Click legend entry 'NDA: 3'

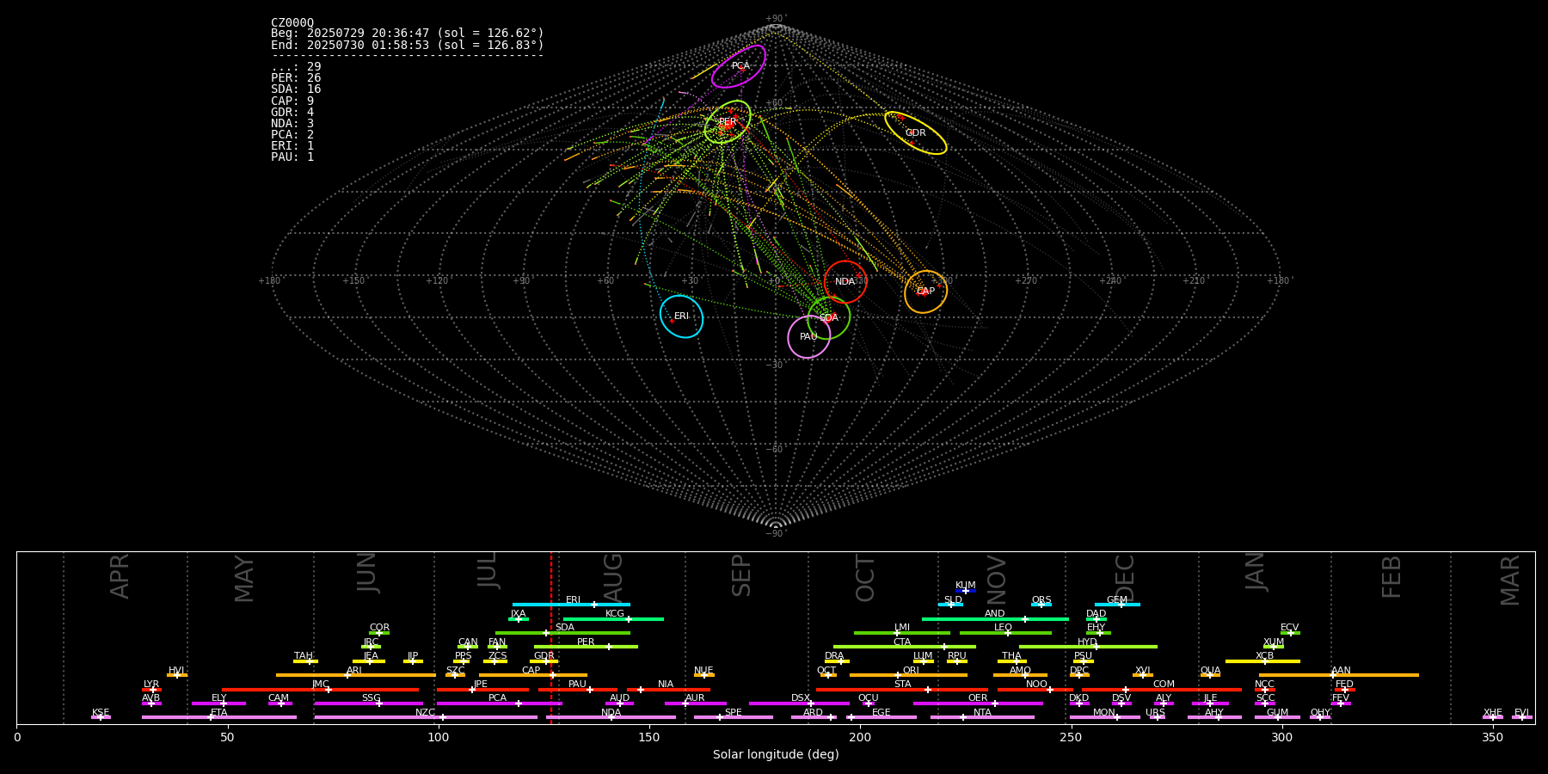coord(292,123)
